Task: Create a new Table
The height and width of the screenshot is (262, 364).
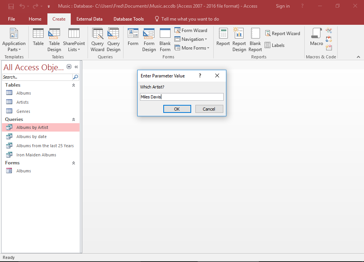Action: pos(38,37)
